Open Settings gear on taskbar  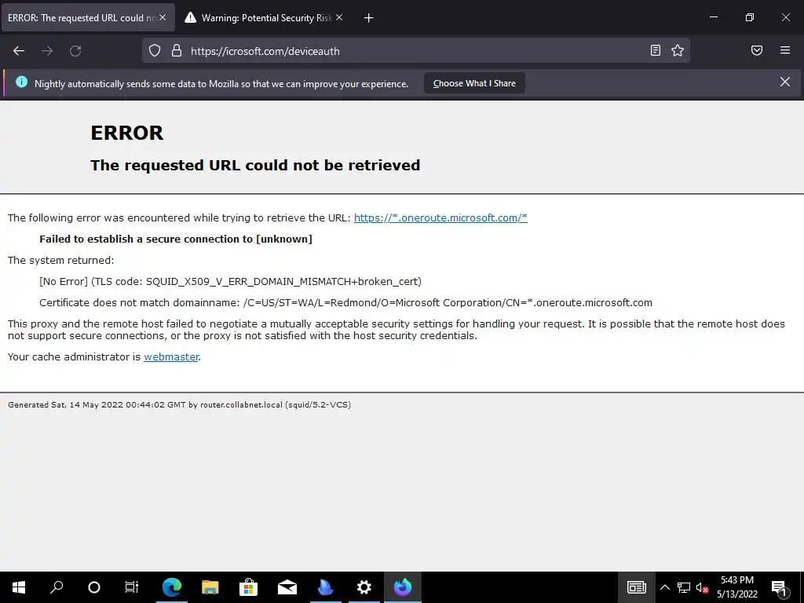[x=364, y=587]
